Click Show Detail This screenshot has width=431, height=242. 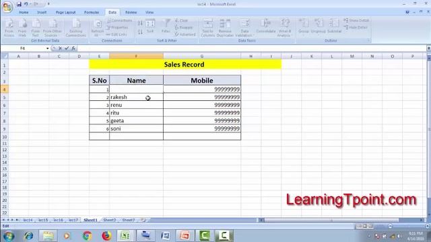(356, 21)
